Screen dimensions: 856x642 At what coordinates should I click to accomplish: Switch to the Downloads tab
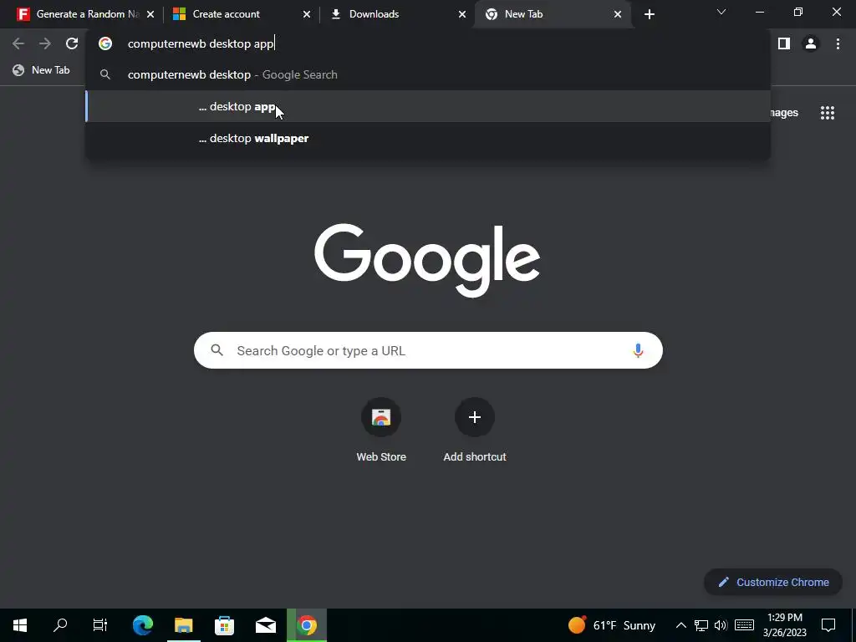tap(397, 14)
